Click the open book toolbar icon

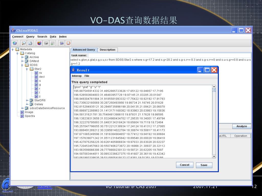[68, 43]
